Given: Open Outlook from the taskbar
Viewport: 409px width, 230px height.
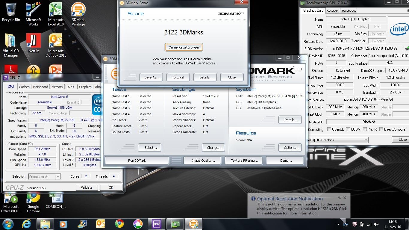Looking at the screenshot, I should pos(100,224).
